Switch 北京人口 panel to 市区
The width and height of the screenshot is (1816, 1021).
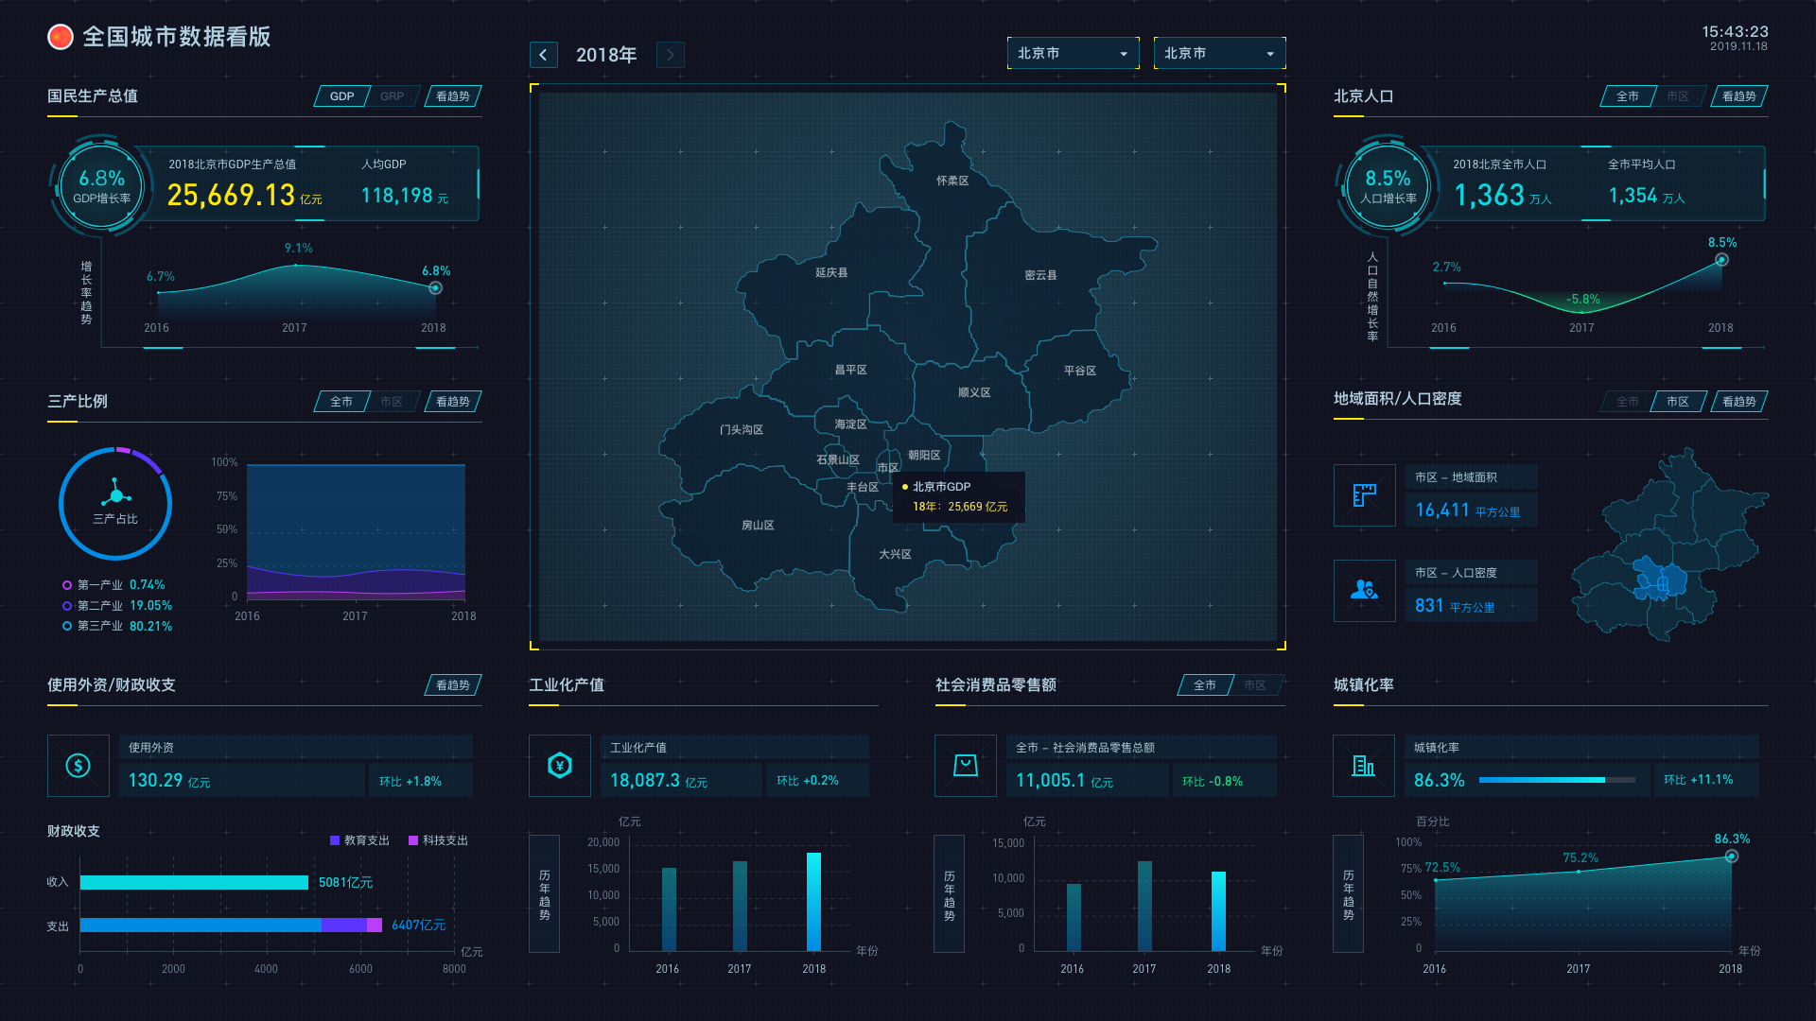click(1677, 96)
